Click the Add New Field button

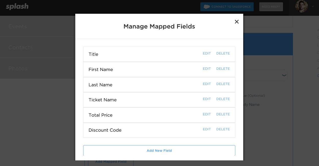159,150
